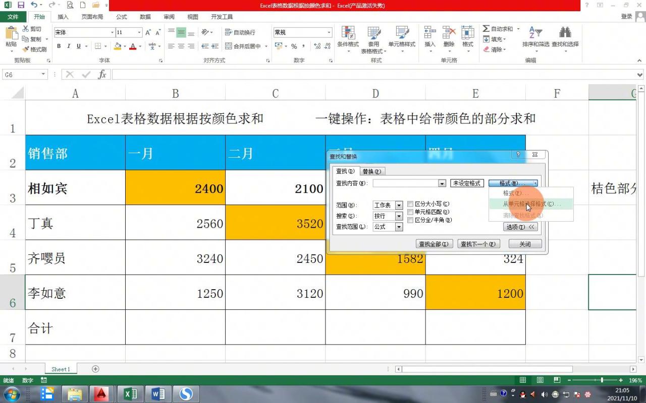
Task: Open the 插入 insert cells button
Action: [430, 38]
